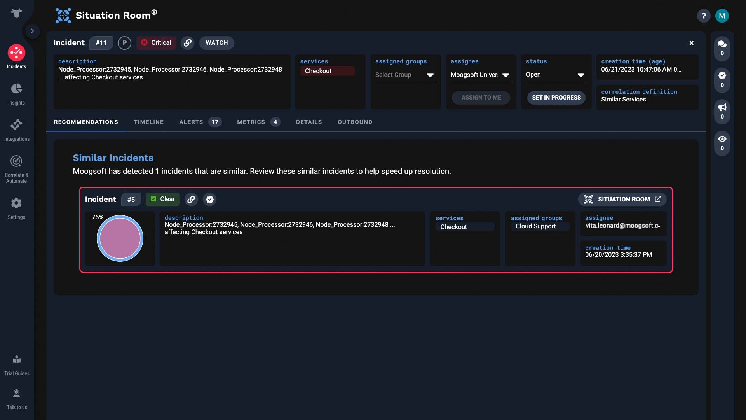Copy link for similar incident #5
This screenshot has width=746, height=420.
[191, 199]
